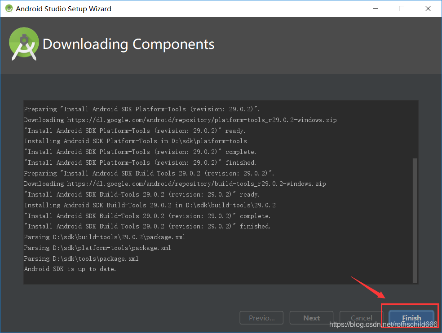442x333 pixels.
Task: Click the 'Parsing D:\sdk\platform-tools\package.xml' line
Action: (97, 248)
